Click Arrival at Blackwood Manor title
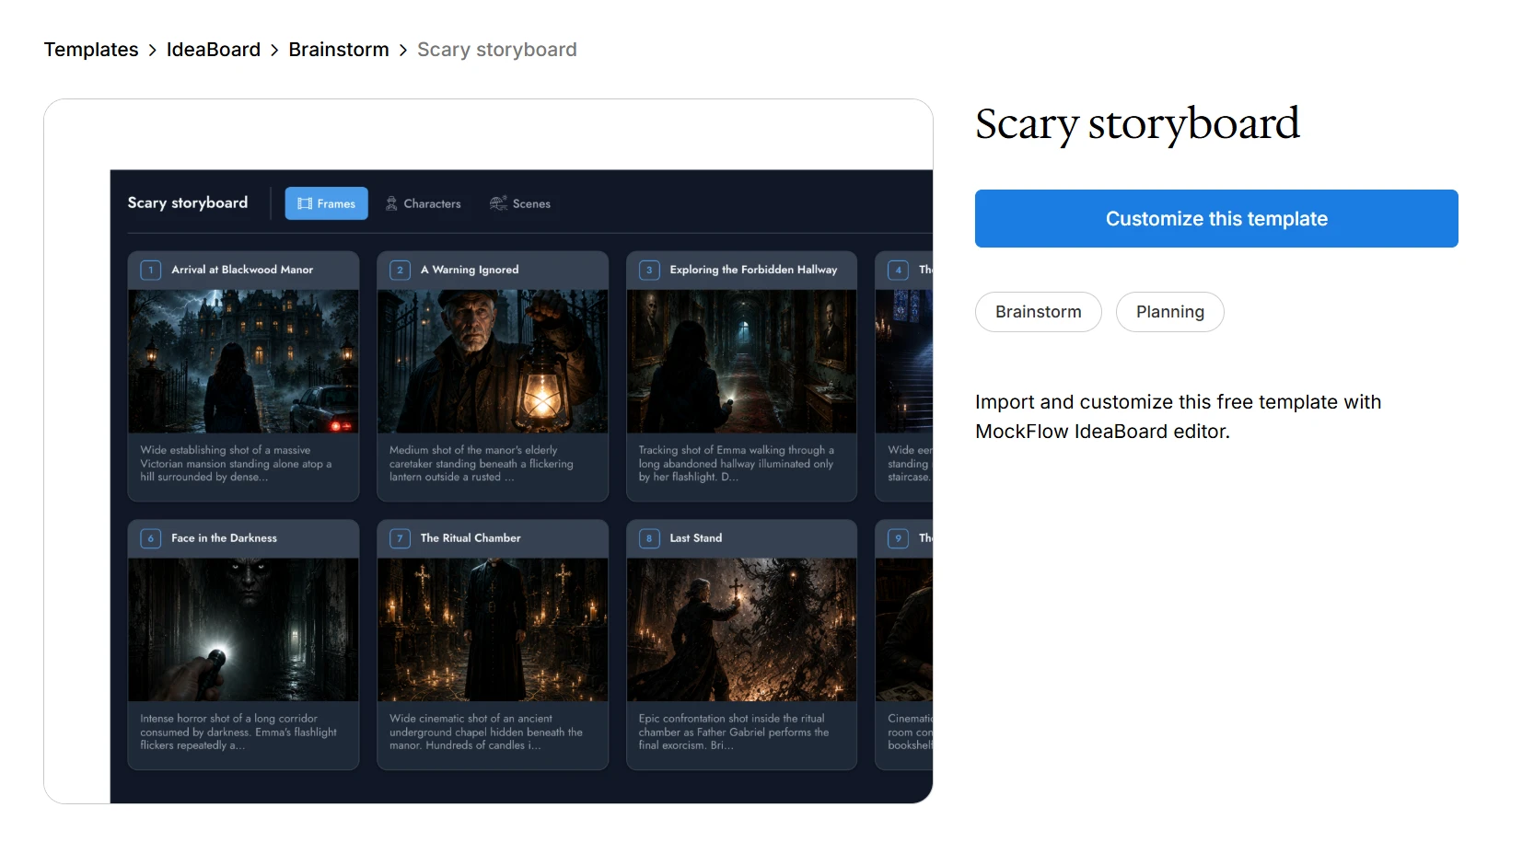 tap(242, 270)
